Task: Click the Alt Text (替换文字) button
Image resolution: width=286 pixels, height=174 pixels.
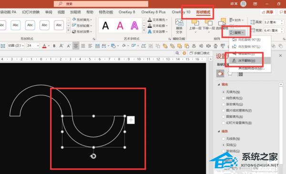Action: (x=179, y=26)
